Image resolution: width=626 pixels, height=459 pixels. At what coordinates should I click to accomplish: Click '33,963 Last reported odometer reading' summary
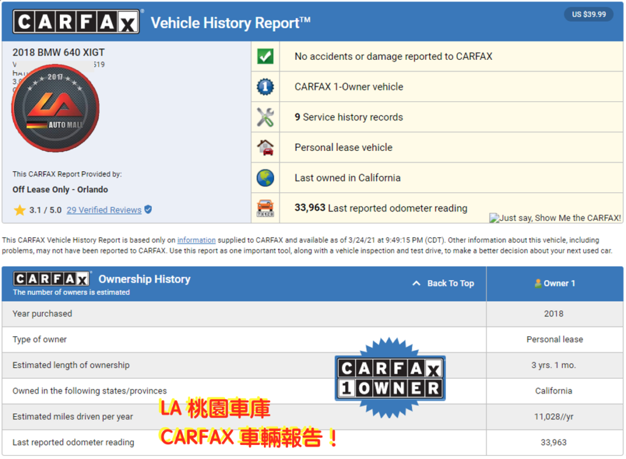pos(381,208)
